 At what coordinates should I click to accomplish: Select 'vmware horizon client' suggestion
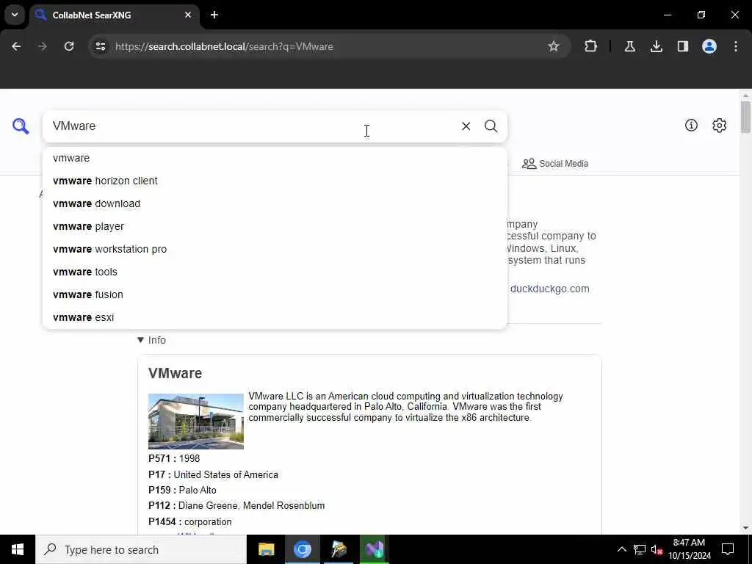275,181
